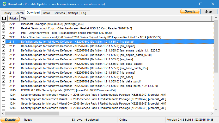
Task: Switch to the Settings tab
Action: coord(73,13)
